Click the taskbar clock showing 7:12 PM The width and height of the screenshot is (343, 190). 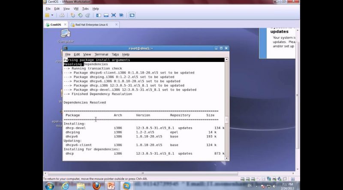point(287,186)
